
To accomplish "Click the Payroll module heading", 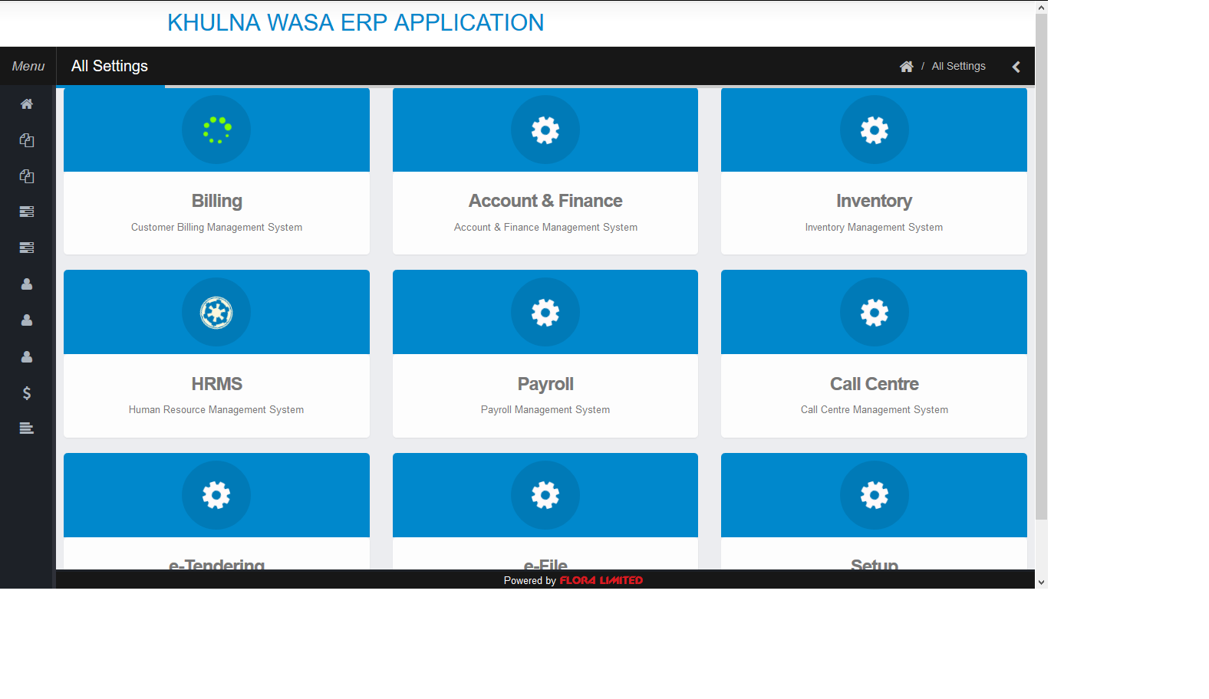I will (x=545, y=384).
